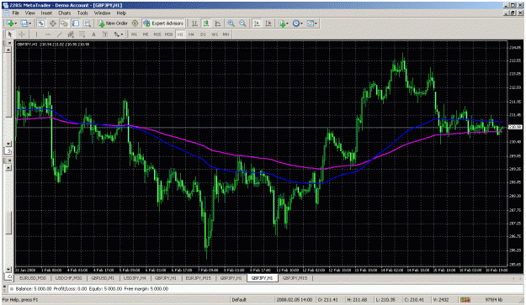Click the New Order button
This screenshot has height=305, width=526.
tap(113, 23)
